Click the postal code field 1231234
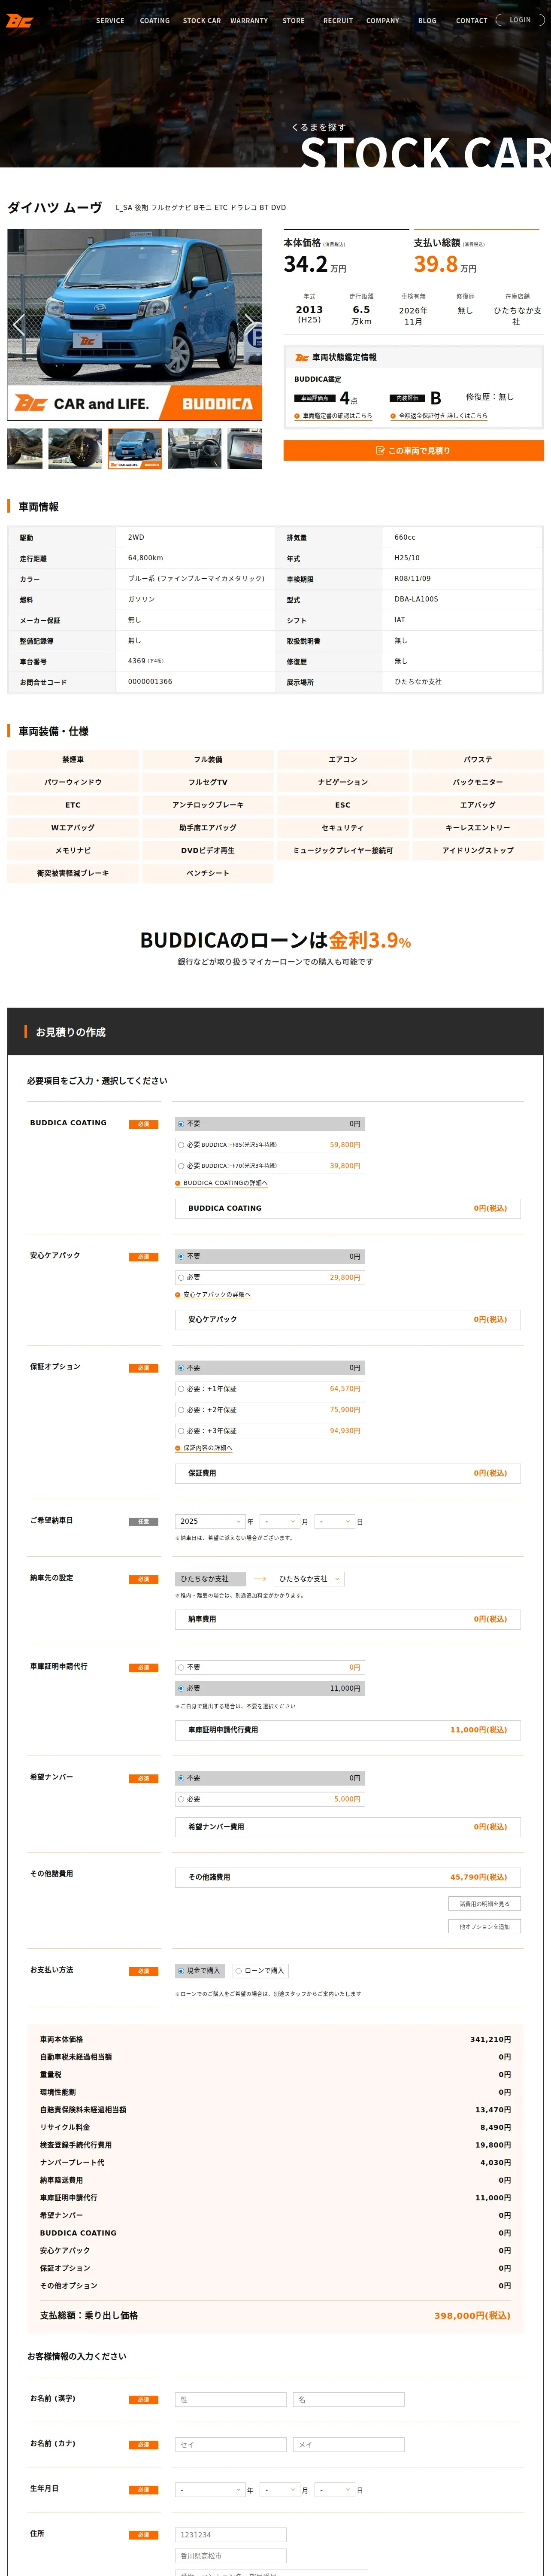551x2576 pixels. (x=230, y=2535)
